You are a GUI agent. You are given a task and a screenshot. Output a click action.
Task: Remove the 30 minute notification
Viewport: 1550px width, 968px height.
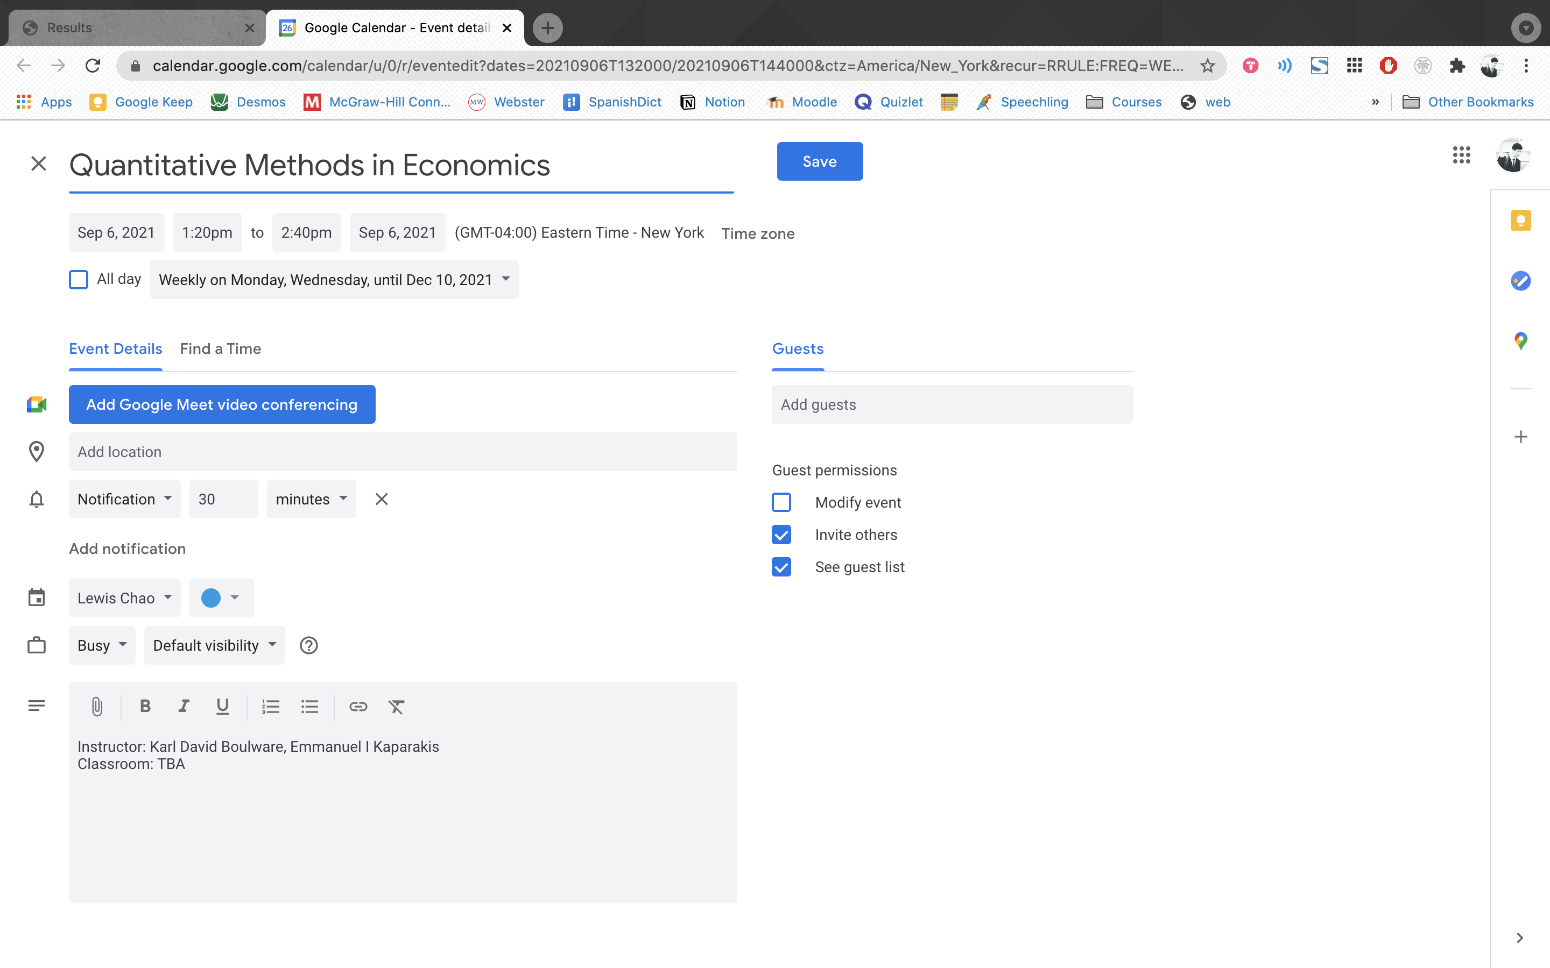pos(382,499)
